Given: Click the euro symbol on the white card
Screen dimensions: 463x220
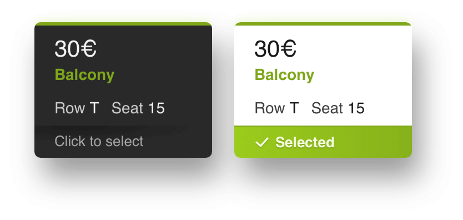Looking at the screenshot, I should point(288,49).
